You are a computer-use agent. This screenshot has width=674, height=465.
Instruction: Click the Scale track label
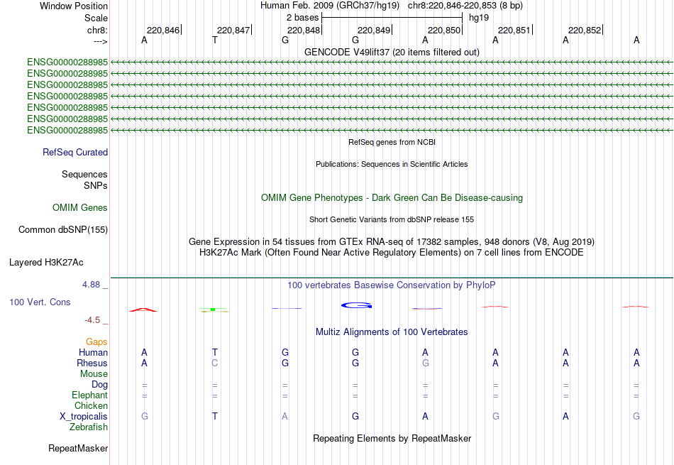[96, 18]
